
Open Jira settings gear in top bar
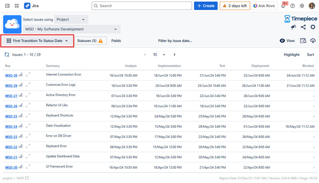[x=302, y=6]
